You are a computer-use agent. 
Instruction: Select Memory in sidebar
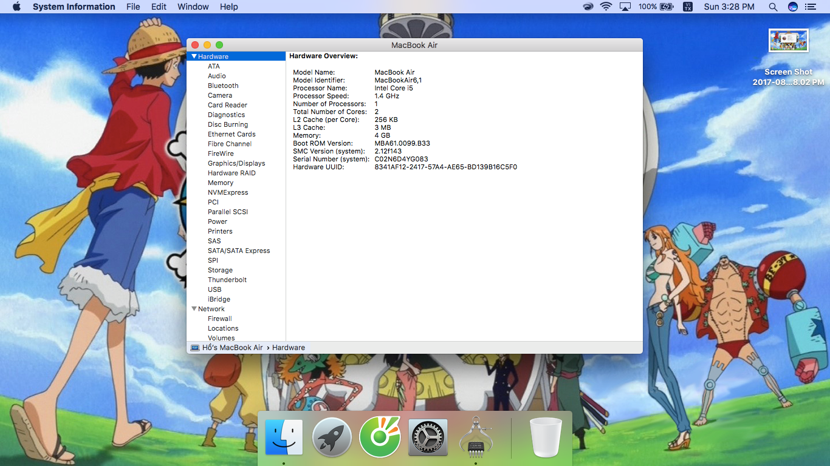point(221,183)
